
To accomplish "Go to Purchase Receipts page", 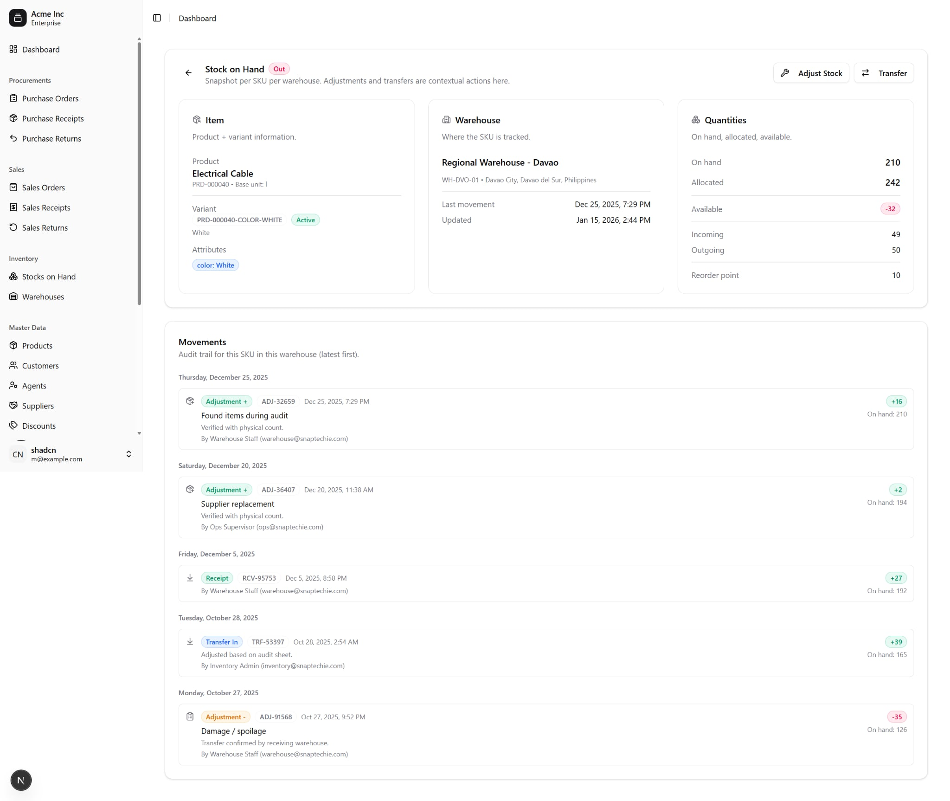I will click(53, 118).
